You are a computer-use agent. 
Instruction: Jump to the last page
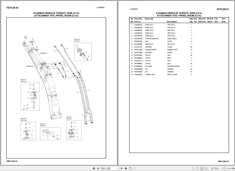click(126, 168)
